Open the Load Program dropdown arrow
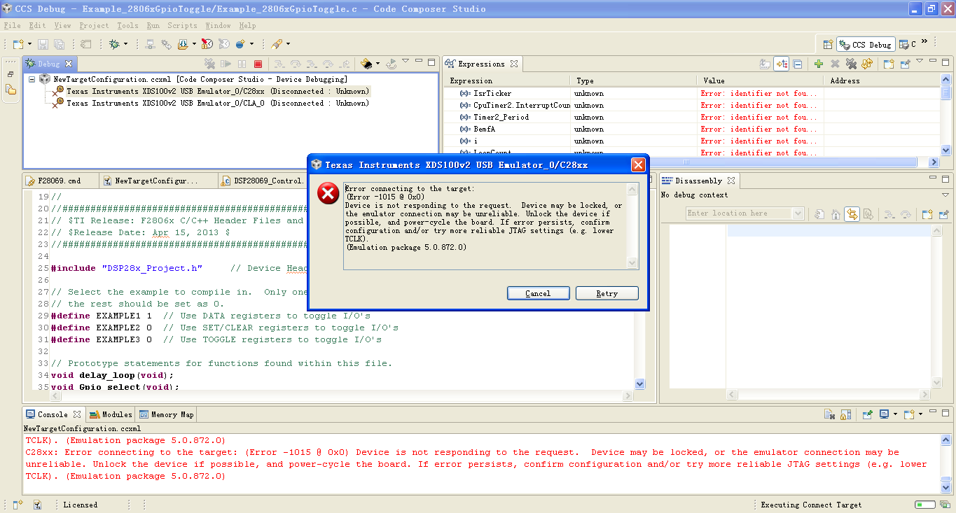 tap(194, 44)
